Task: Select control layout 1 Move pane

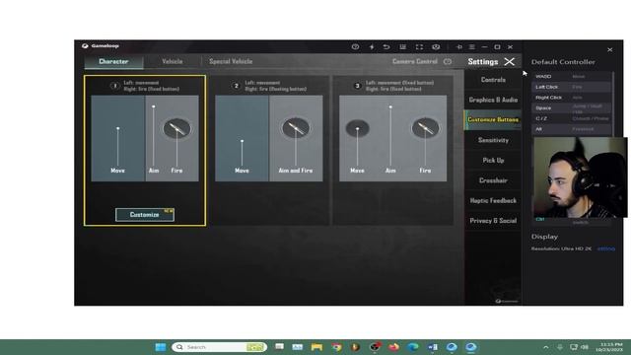Action: (117, 138)
